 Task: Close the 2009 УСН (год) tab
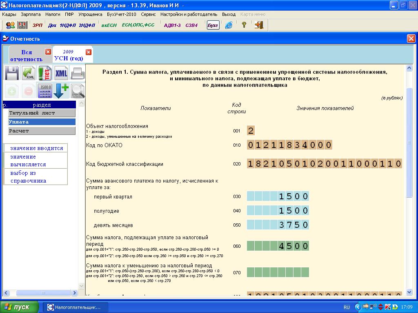pos(89,52)
